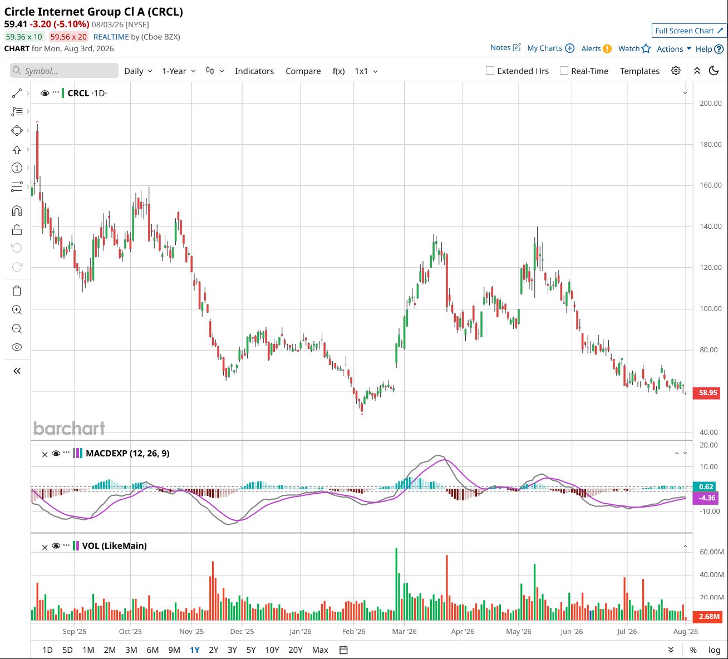Select the numbered circle annotation tool

tap(17, 168)
